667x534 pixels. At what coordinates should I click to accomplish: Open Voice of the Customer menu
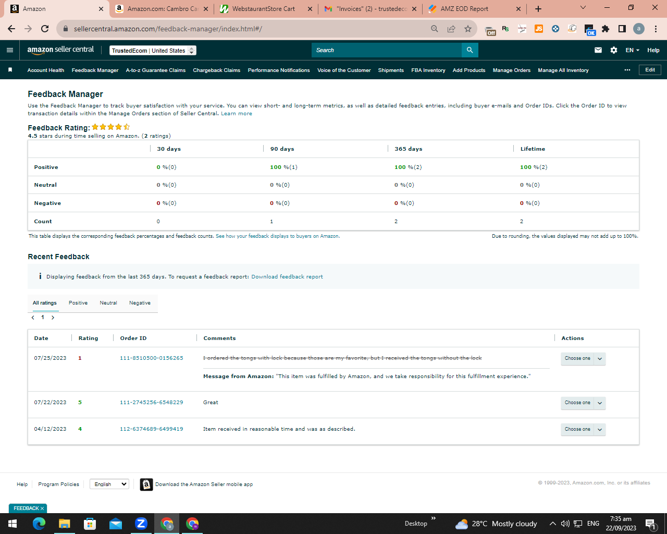344,70
